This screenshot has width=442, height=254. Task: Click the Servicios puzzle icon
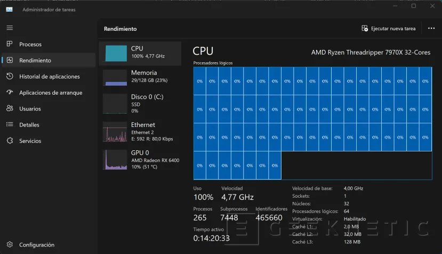tap(10, 140)
